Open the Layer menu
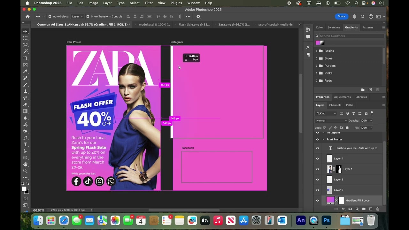This screenshot has height=230, width=409. coord(107,3)
